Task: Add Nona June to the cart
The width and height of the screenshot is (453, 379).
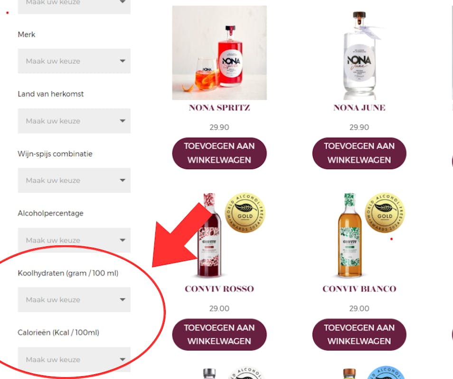Action: coord(359,153)
